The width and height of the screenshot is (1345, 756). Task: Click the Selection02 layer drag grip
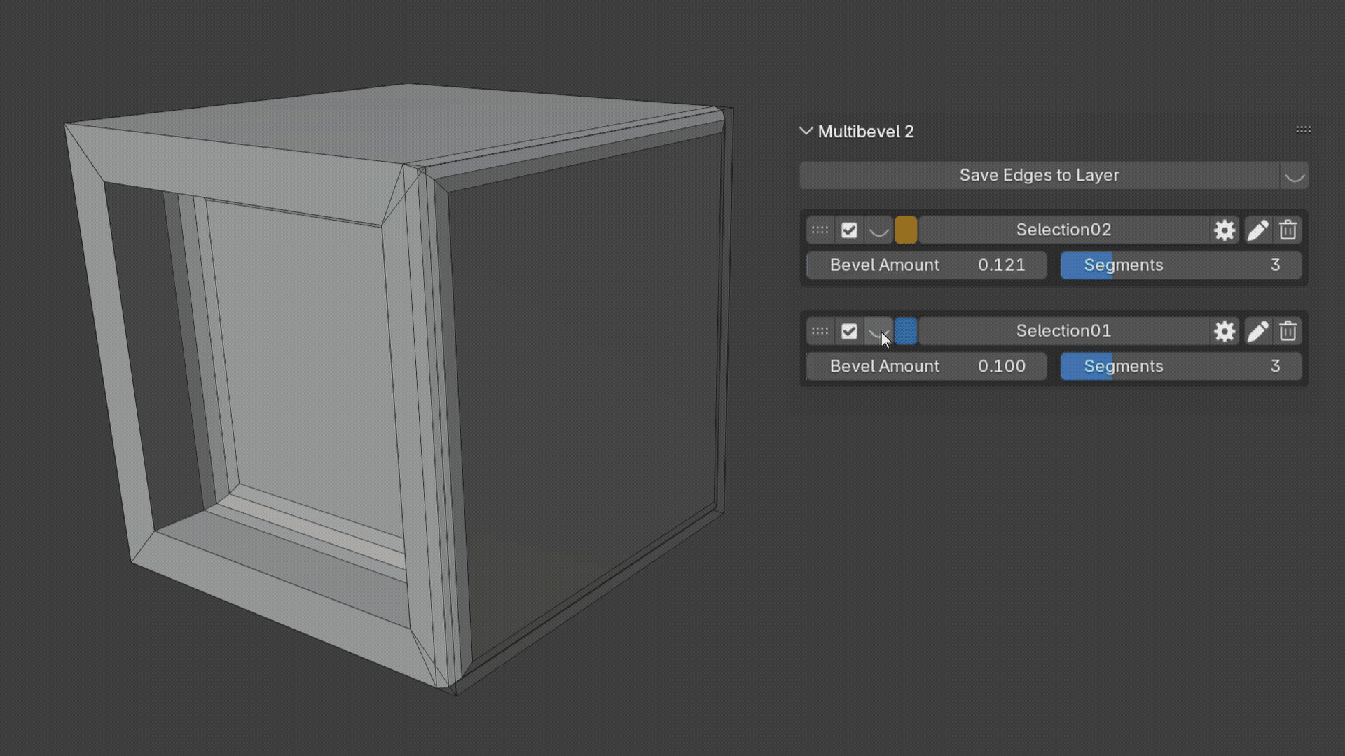point(820,230)
